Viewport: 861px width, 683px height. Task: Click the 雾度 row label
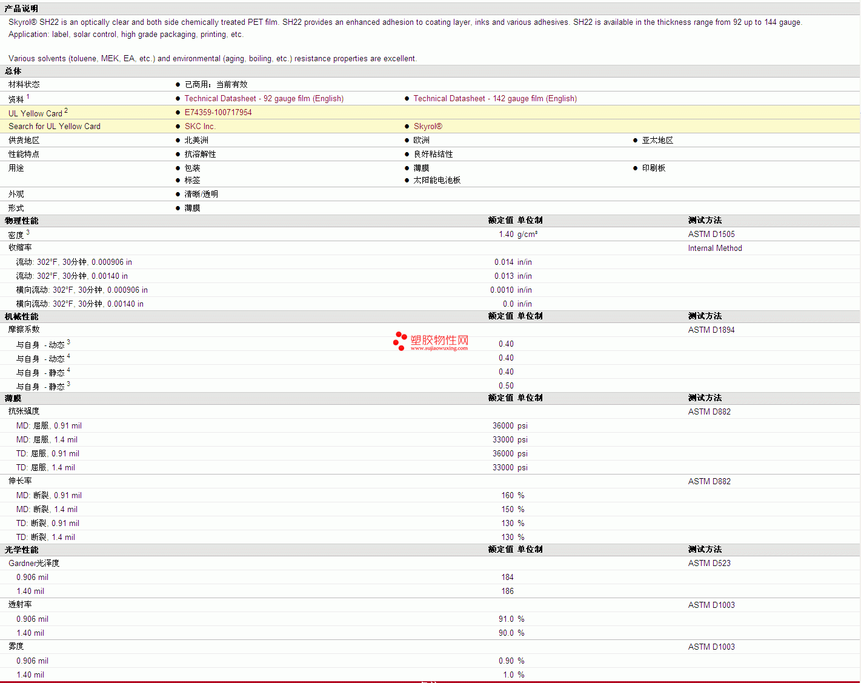pyautogui.click(x=16, y=647)
